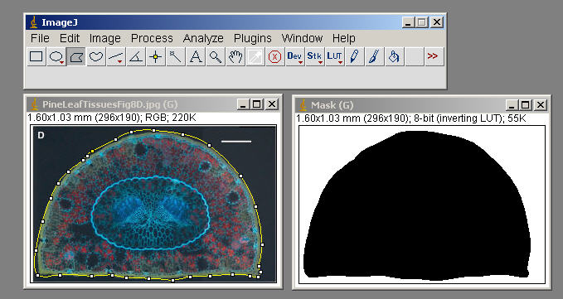Open the Stk stacks menu

pos(314,56)
